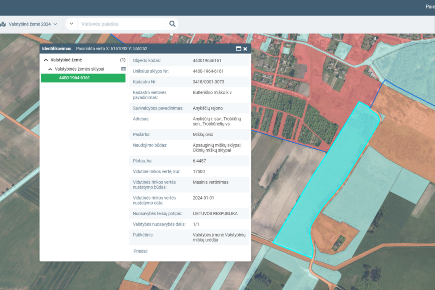The width and height of the screenshot is (435, 290).
Task: Click the Patikėtinis value Valstybinių miškų urėdija
Action: [x=219, y=237]
